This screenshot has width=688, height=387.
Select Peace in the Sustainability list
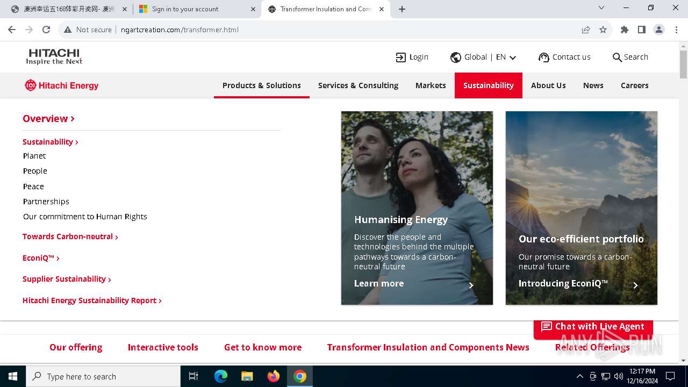tap(33, 187)
